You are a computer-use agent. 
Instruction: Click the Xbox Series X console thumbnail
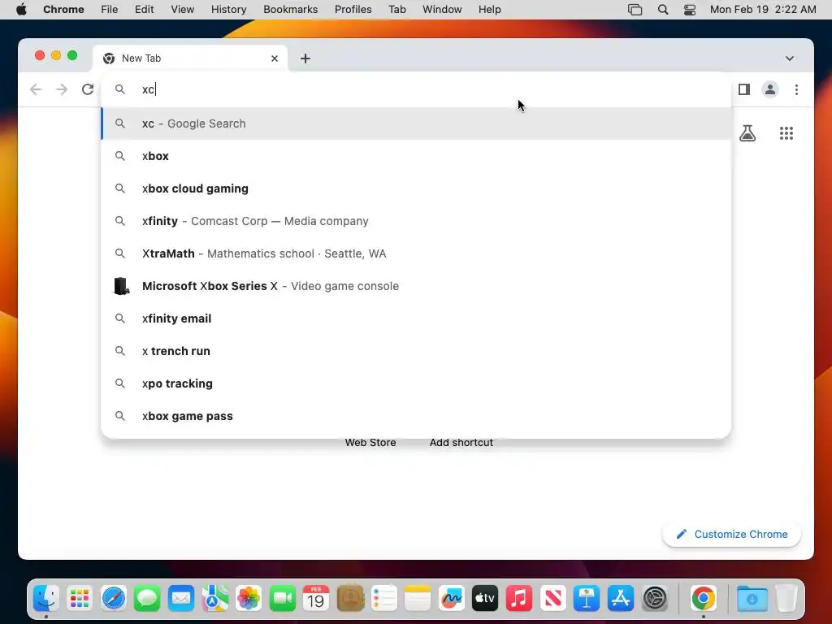pos(122,286)
